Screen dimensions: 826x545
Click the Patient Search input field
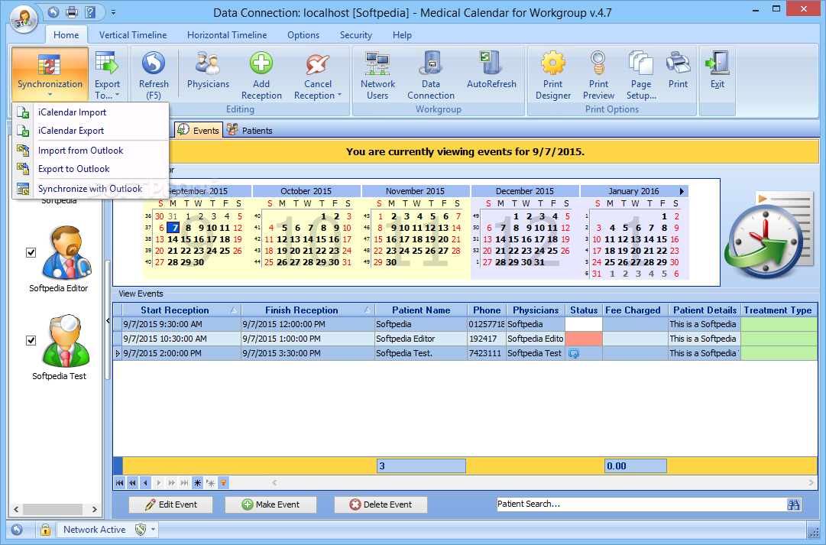click(x=640, y=504)
